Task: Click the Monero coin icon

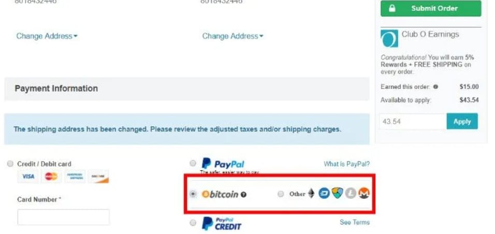Action: pyautogui.click(x=363, y=193)
